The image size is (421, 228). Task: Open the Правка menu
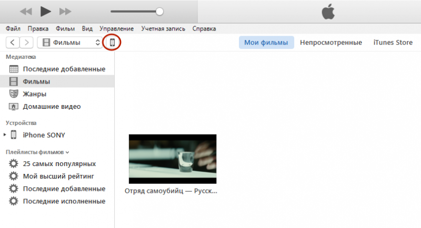[x=38, y=29]
